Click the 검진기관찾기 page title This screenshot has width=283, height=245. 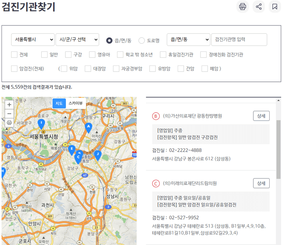point(29,7)
